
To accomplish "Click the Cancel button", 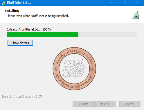I will [x=130, y=104].
